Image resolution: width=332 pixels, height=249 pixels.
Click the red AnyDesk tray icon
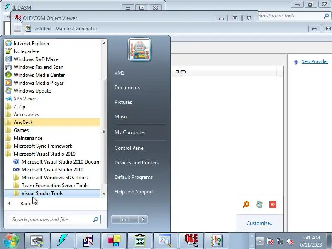(x=273, y=205)
